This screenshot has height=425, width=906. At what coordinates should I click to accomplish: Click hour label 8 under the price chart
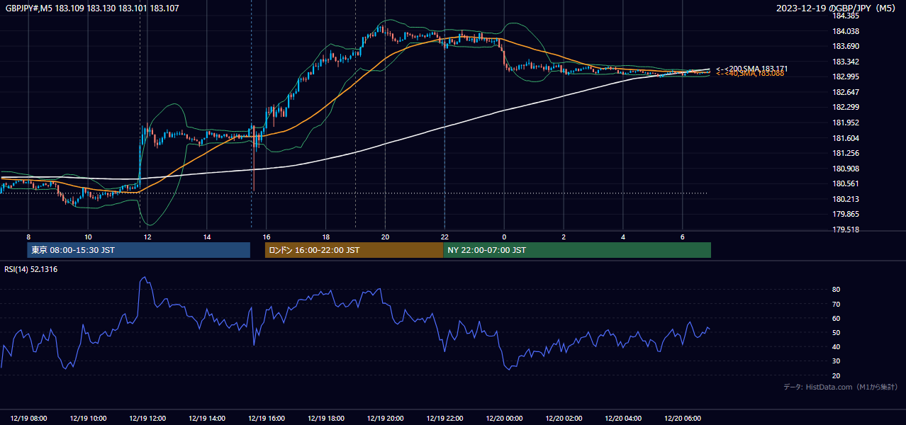(x=28, y=237)
